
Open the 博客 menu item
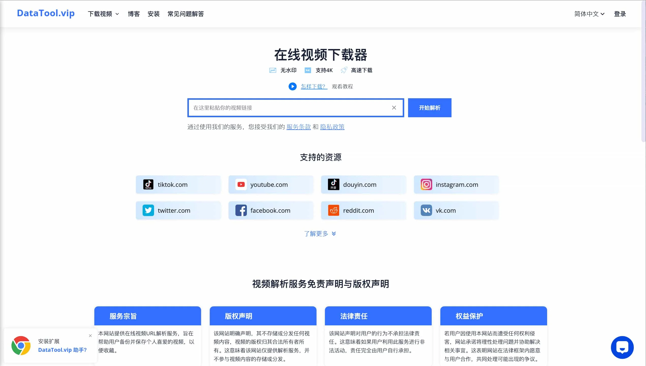134,14
